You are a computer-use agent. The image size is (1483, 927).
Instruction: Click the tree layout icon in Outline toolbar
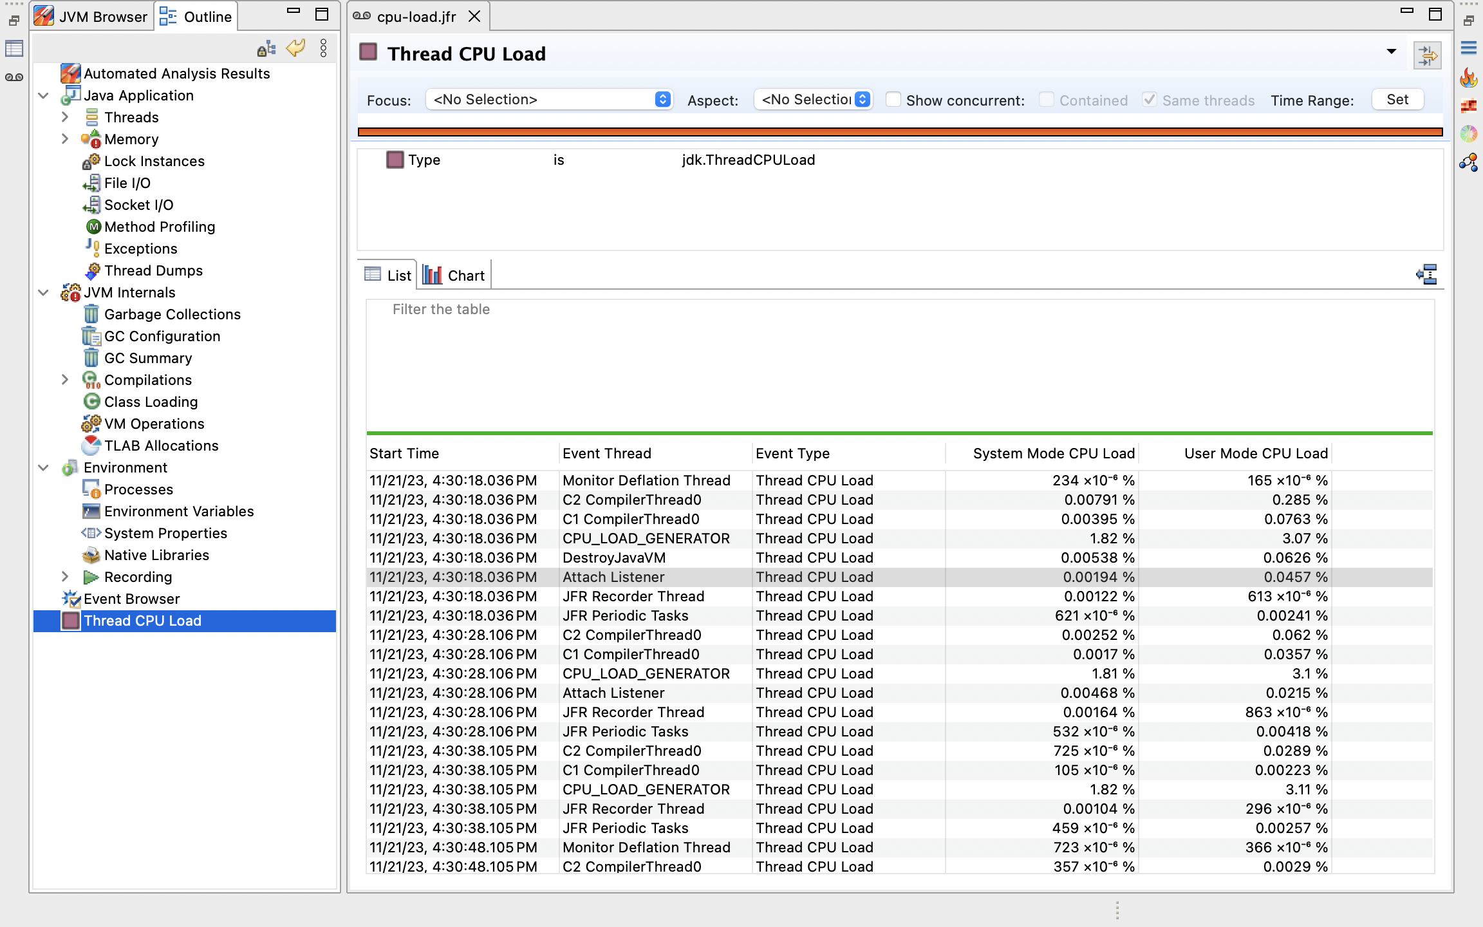(266, 48)
